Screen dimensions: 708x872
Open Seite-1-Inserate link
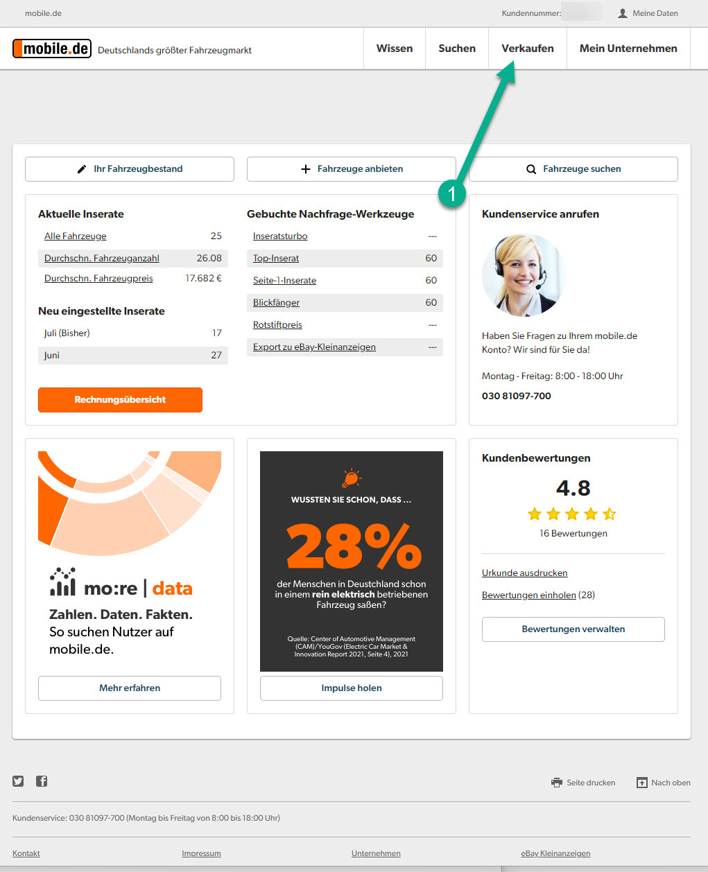(284, 281)
